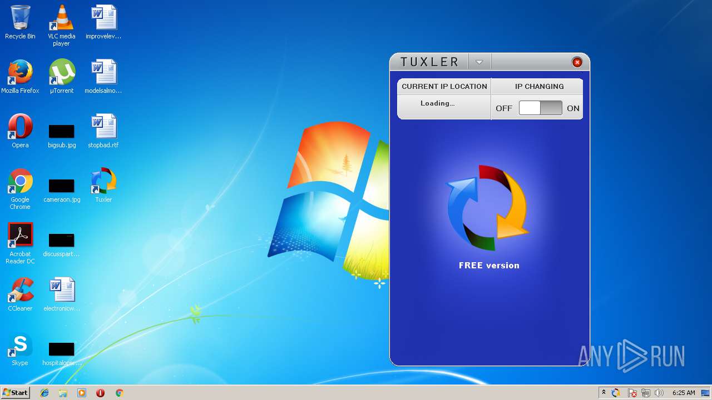Select the improvelev Word document icon
Screen dimensions: 712x400
(x=103, y=22)
